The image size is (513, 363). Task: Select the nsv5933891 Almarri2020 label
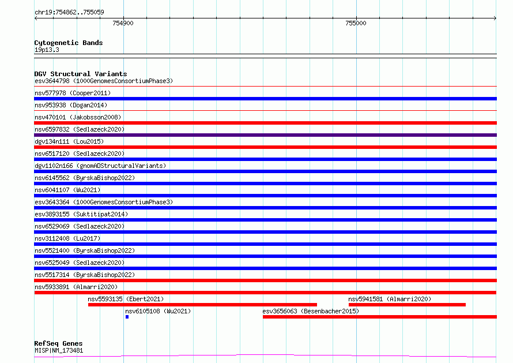click(x=76, y=287)
